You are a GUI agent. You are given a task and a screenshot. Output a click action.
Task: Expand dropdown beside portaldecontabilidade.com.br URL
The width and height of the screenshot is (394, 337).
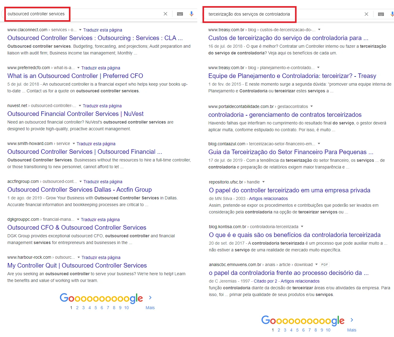(312, 106)
